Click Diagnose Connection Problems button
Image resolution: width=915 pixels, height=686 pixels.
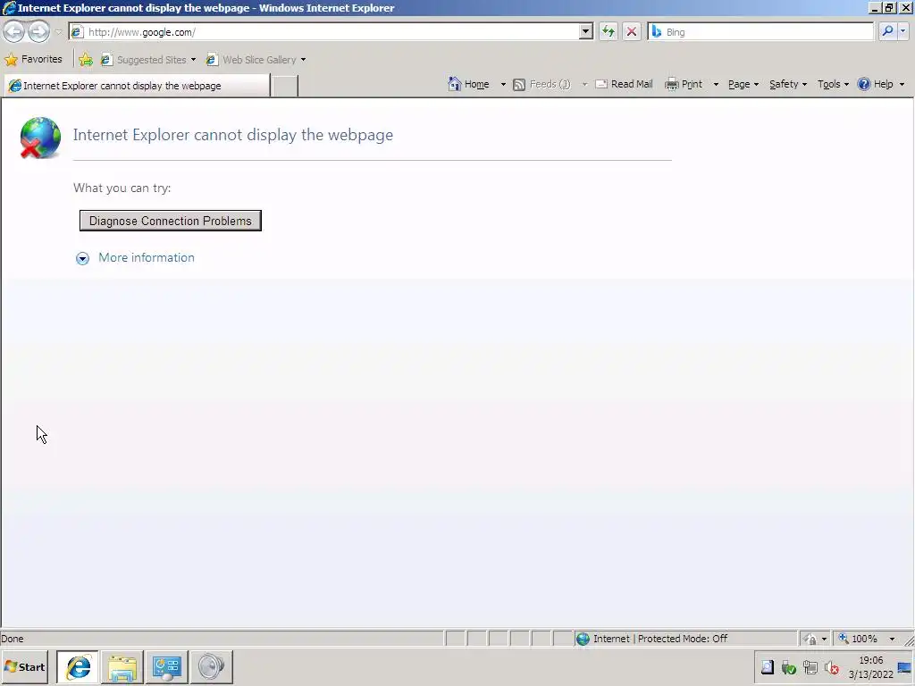[x=171, y=221]
